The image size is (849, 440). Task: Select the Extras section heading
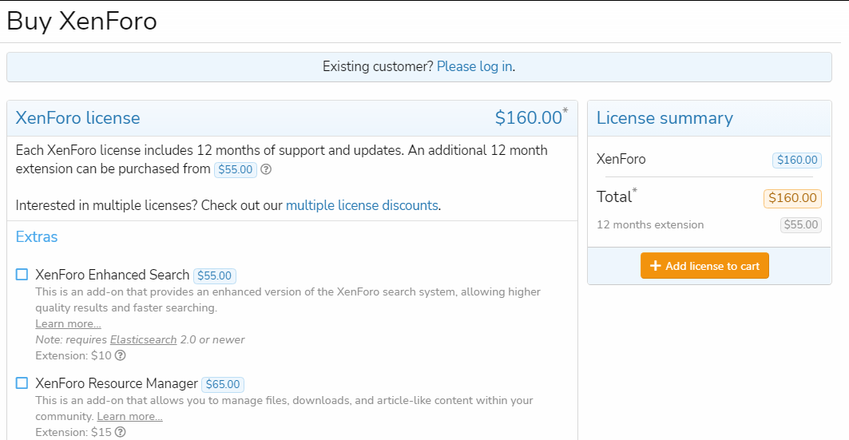click(x=37, y=237)
